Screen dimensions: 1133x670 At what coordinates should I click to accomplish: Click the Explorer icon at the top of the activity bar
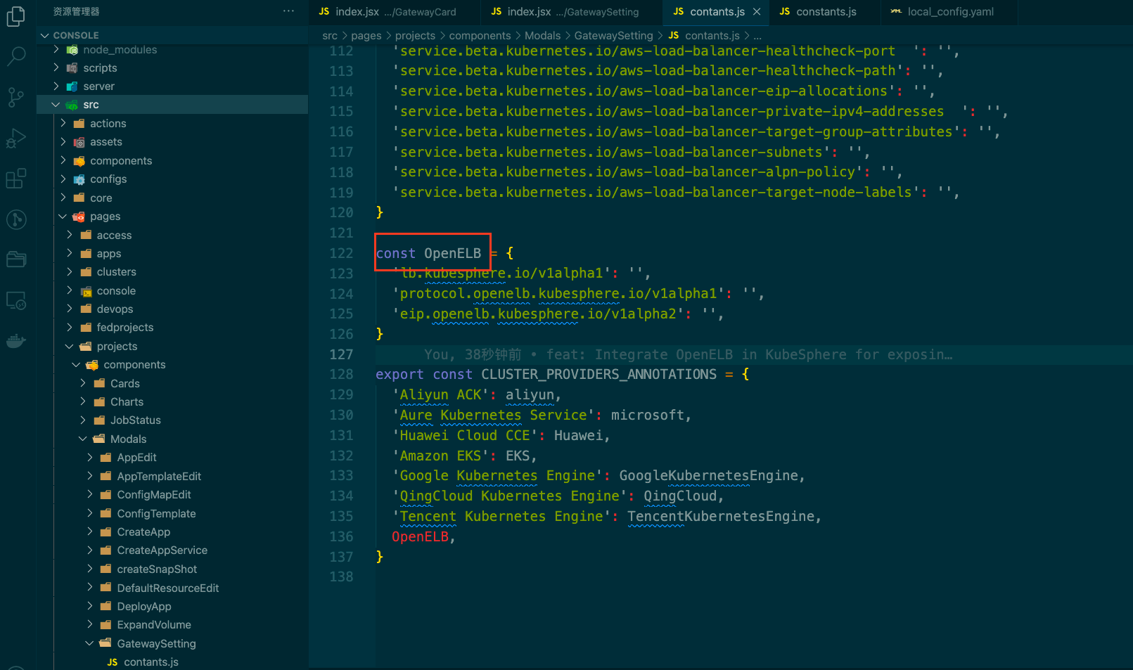point(15,16)
